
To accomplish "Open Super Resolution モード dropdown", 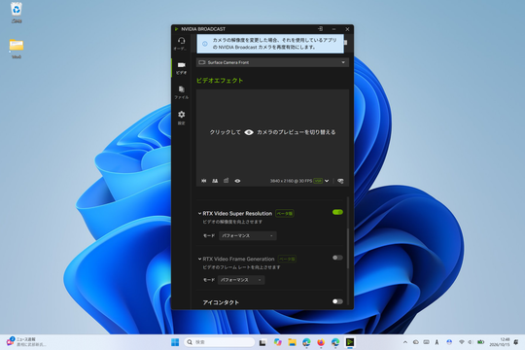I will point(248,236).
